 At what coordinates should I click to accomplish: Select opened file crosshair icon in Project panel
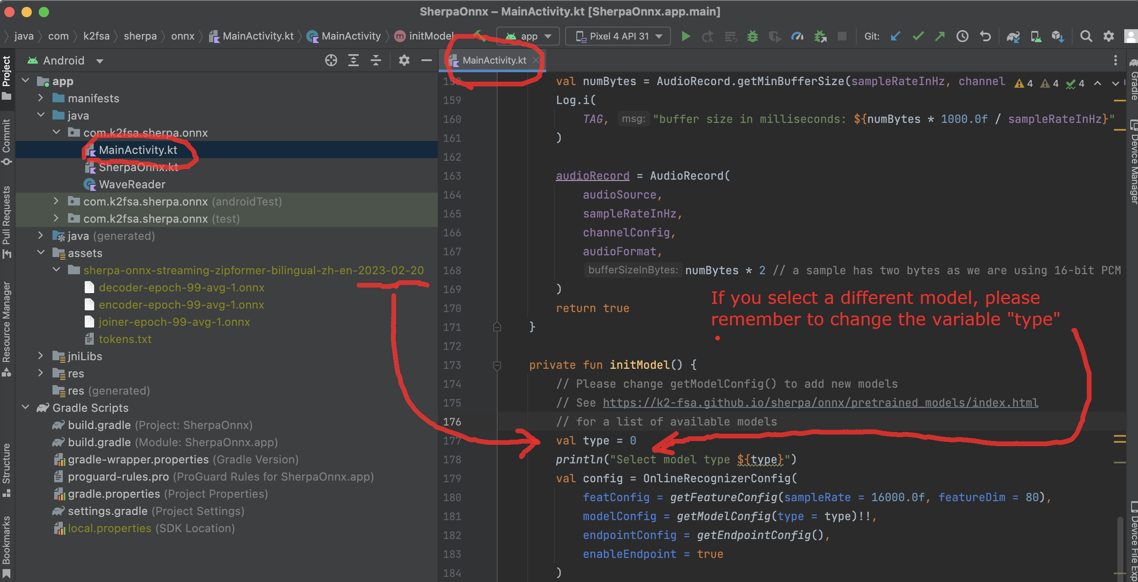click(x=331, y=61)
